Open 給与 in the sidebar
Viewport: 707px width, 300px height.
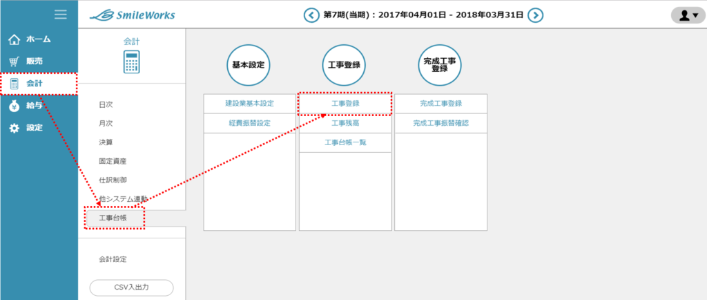click(35, 106)
